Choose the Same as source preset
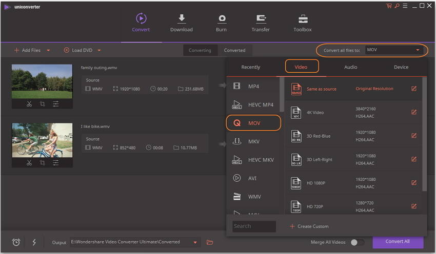Viewport: 436px width, 254px height. pyautogui.click(x=353, y=89)
